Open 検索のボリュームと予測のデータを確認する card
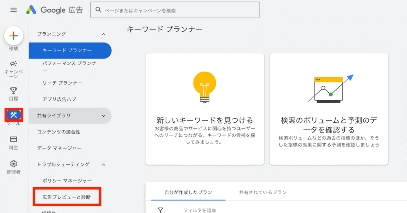This screenshot has width=407, height=213. 329,109
